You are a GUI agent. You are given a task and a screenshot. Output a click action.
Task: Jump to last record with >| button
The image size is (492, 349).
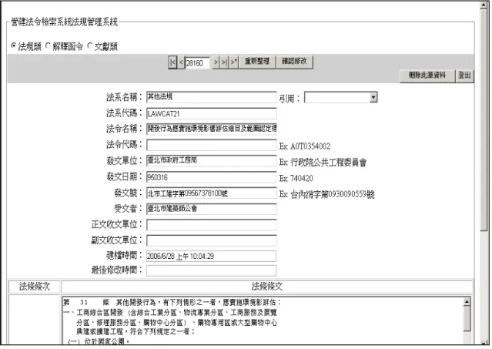click(224, 62)
